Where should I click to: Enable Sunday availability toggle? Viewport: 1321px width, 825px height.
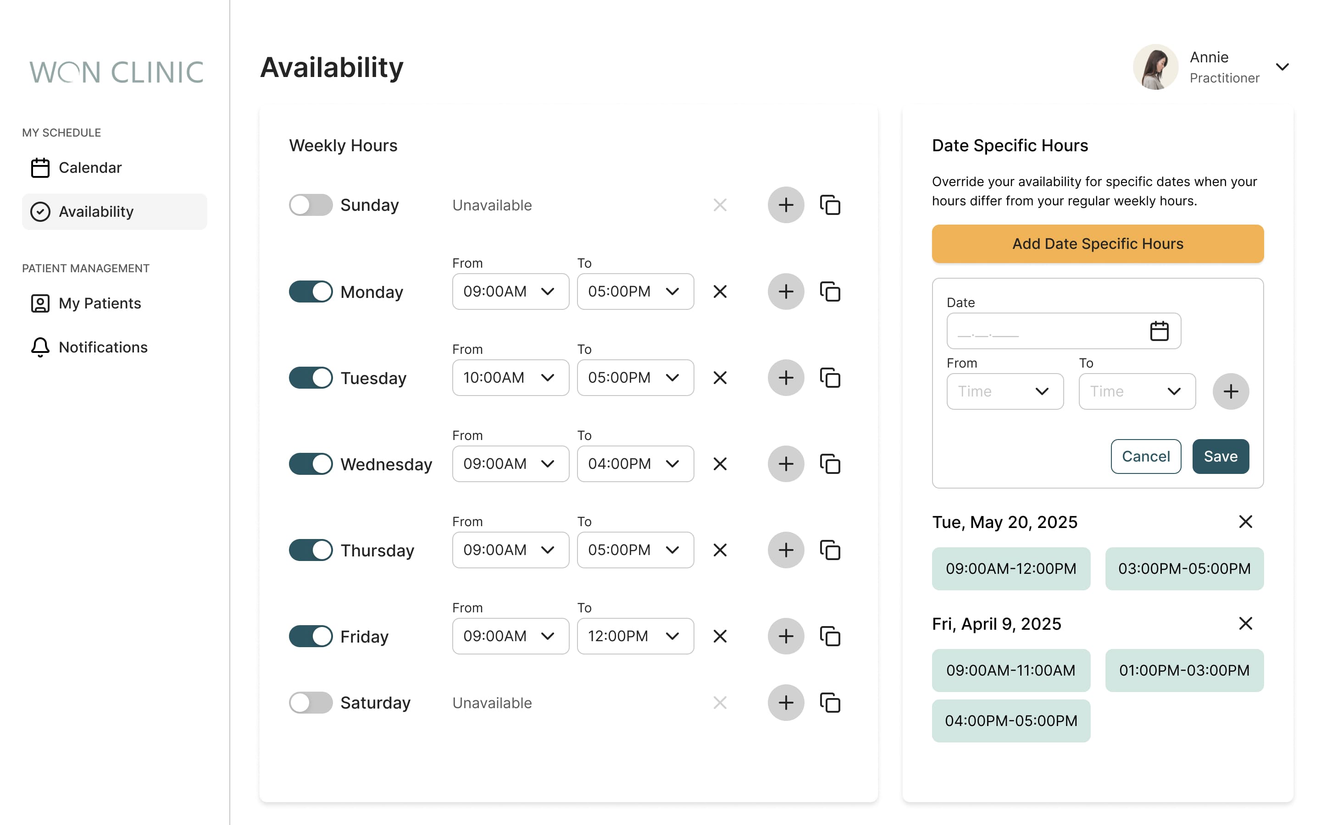pos(311,205)
